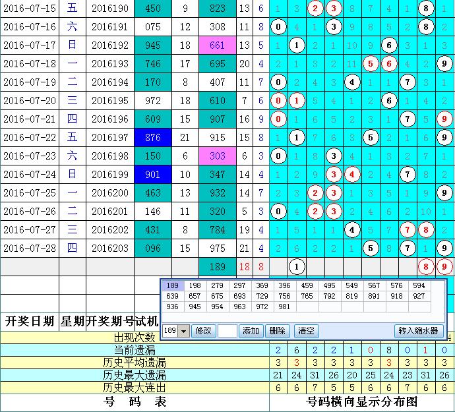
Task: Open the 号码表 section label
Action: point(135,401)
